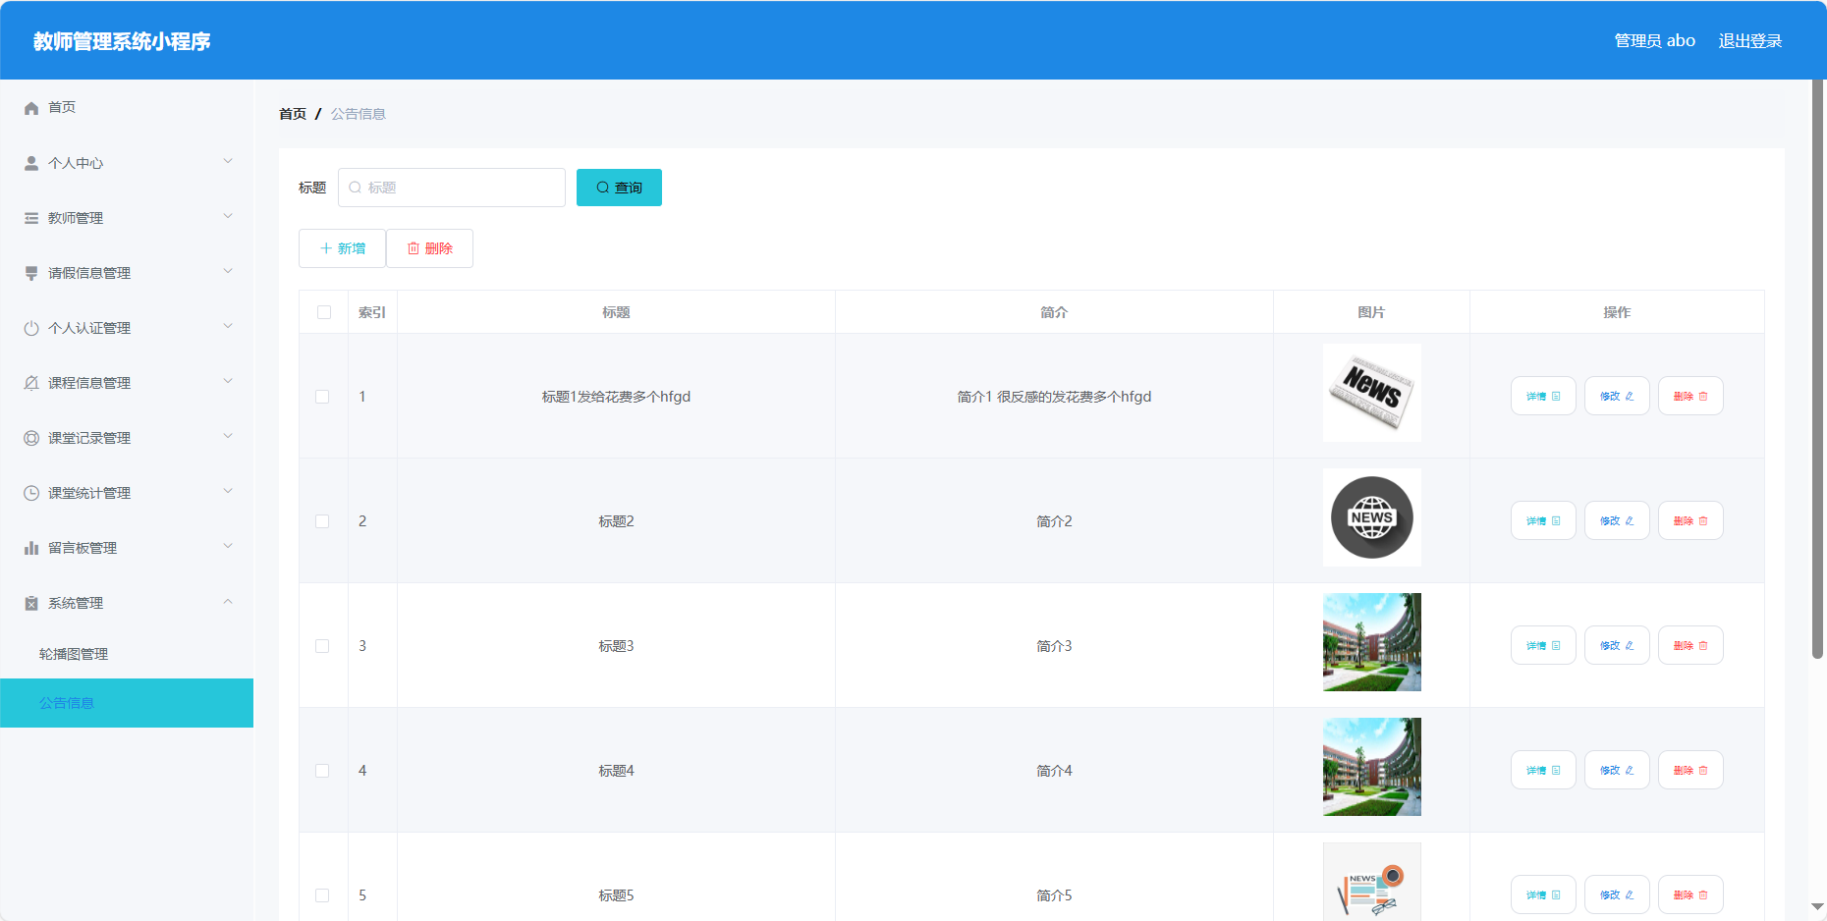
Task: Click the clipboard icon beside 系统管理
Action: pyautogui.click(x=31, y=603)
